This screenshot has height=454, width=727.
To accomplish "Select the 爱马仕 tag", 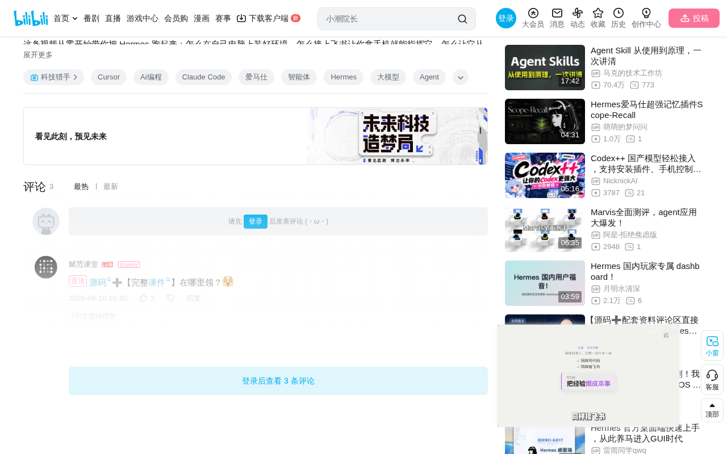I will pos(256,77).
